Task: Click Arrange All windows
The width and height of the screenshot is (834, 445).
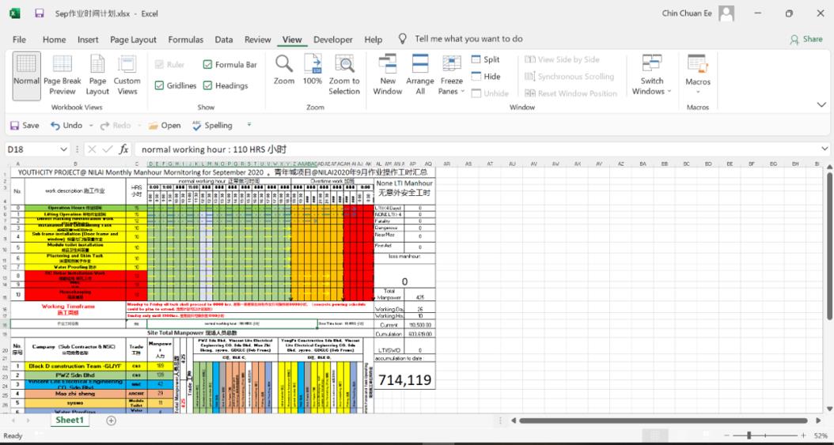Action: point(420,75)
